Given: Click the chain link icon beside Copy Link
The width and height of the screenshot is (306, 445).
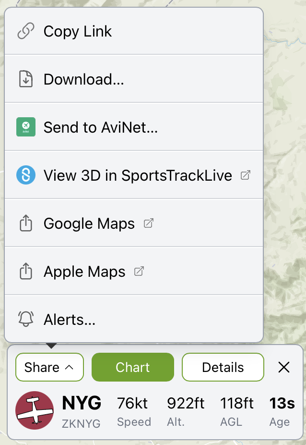Looking at the screenshot, I should 25,31.
